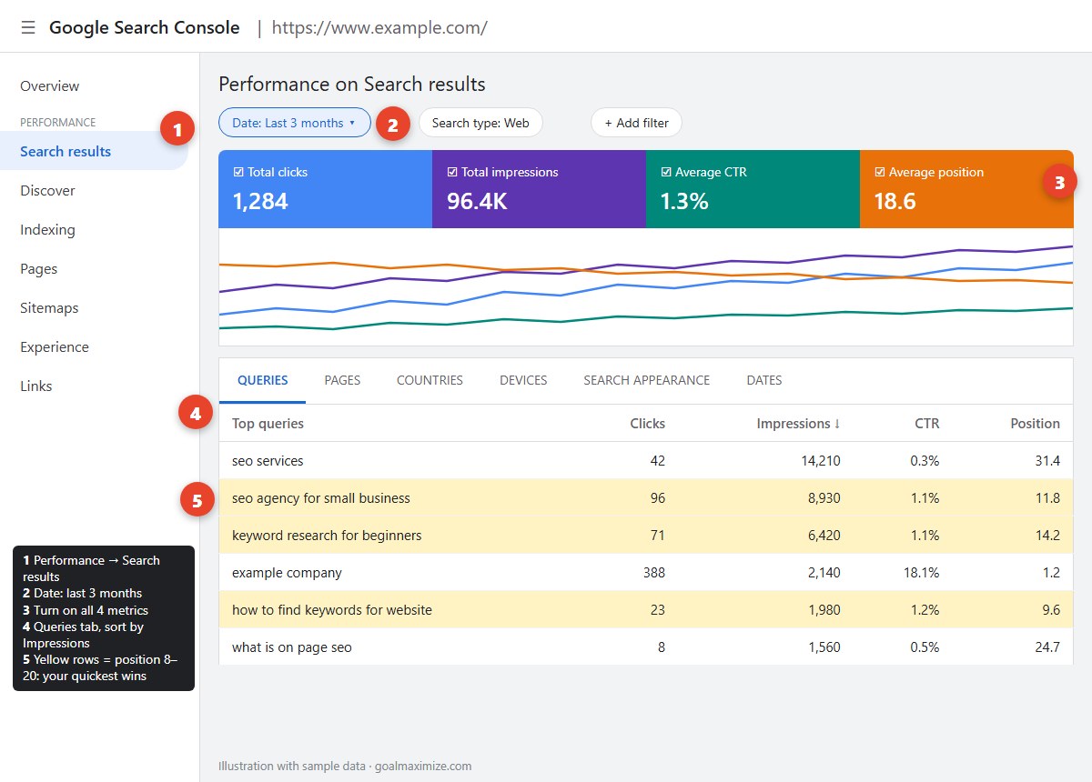Click the 96.4K total impressions figure
Screen dimensions: 1092x782
point(477,201)
